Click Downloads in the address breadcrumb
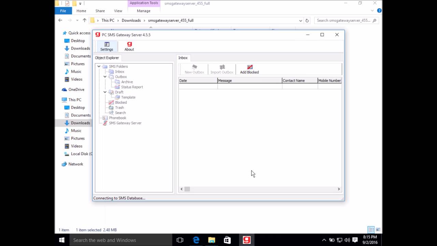437x246 pixels. click(x=131, y=20)
